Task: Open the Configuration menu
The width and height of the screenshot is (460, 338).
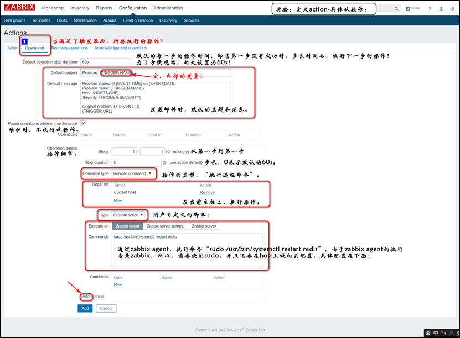Action: (x=133, y=8)
